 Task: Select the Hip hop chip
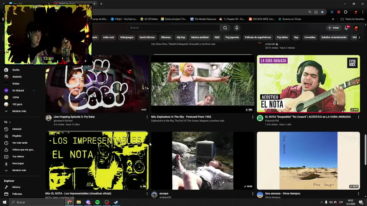point(181,37)
